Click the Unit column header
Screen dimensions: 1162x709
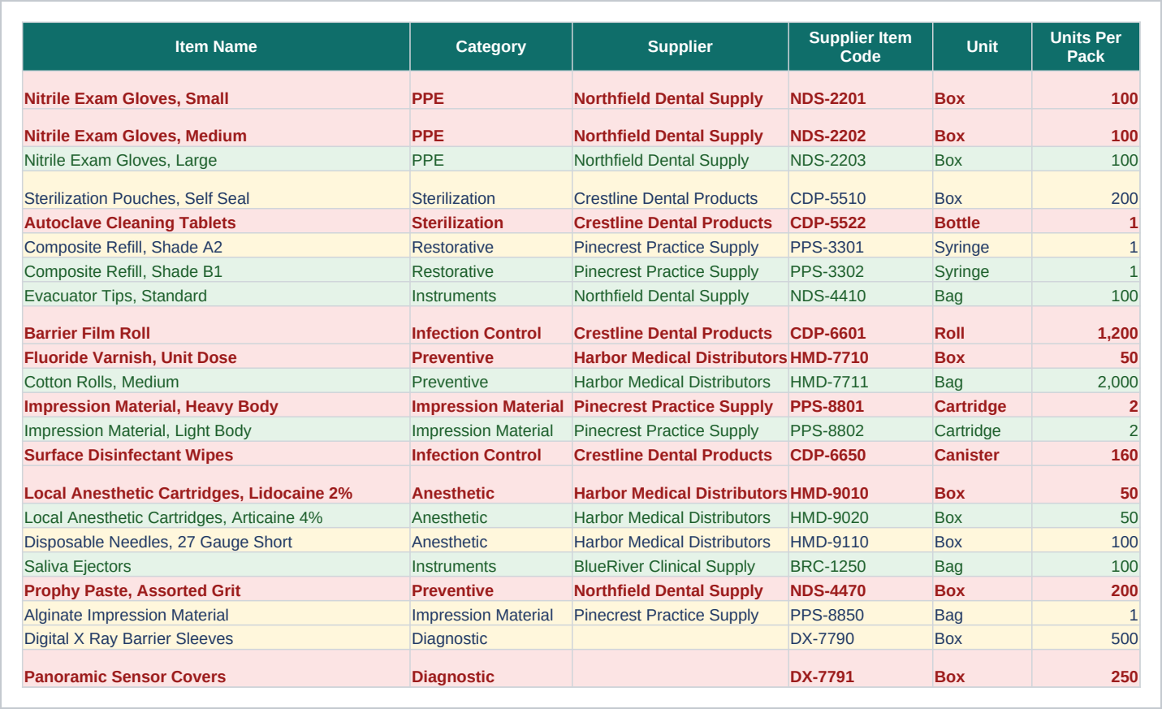(x=983, y=47)
